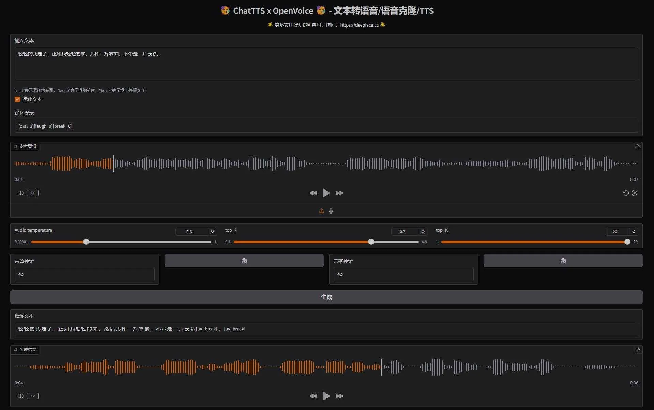Viewport: 654px width, 410px height.
Task: Randomize the 文本种子 with dice button
Action: coord(563,261)
